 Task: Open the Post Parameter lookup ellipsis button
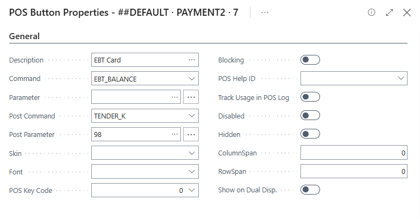pyautogui.click(x=191, y=134)
